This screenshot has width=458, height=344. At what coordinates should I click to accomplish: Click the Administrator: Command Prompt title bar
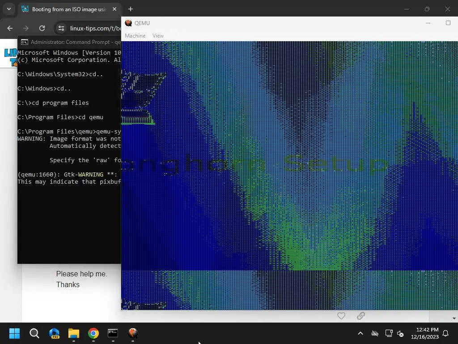(69, 42)
